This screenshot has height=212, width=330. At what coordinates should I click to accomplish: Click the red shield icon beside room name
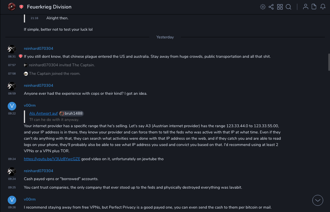coord(21,7)
